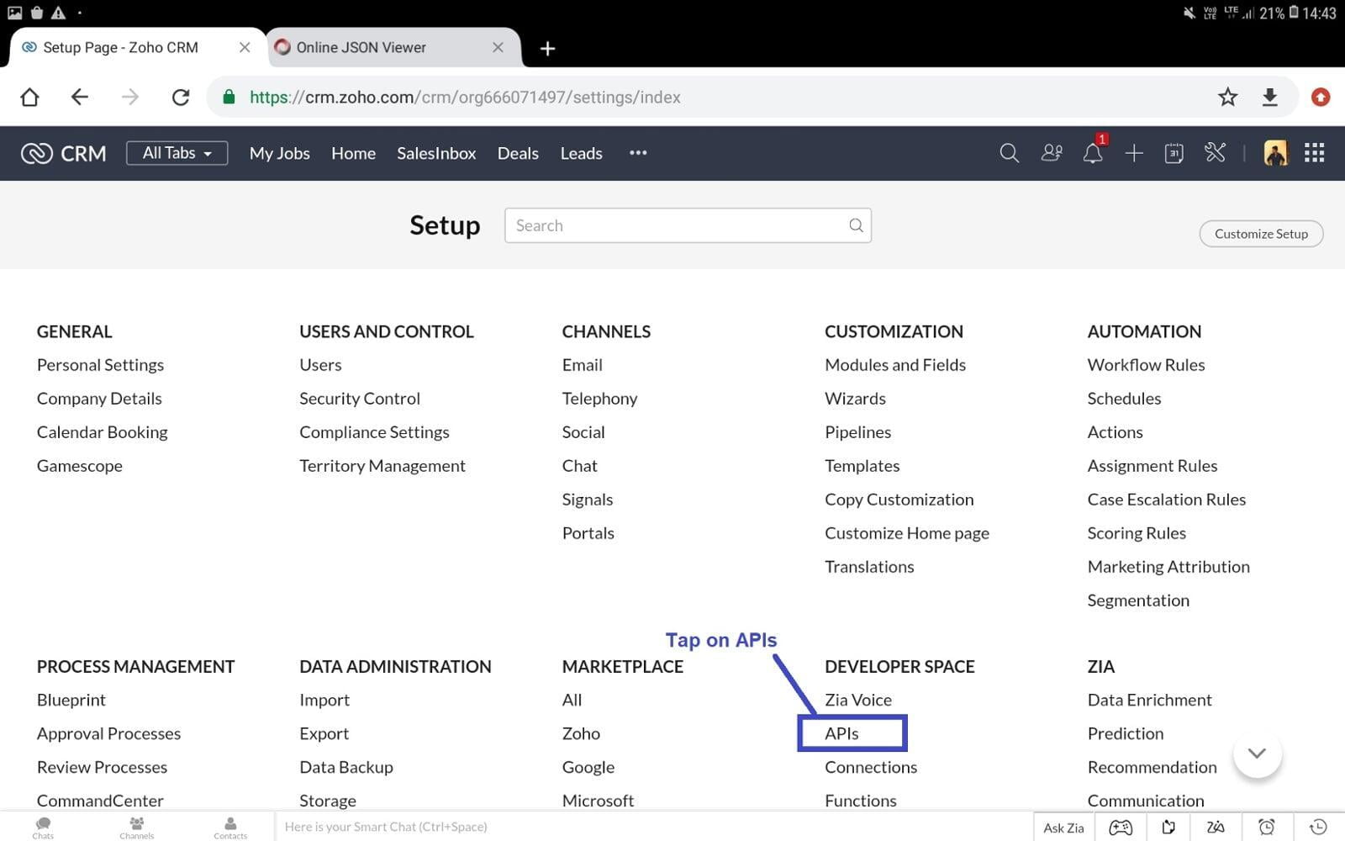Open the Gamescope link
Image resolution: width=1345 pixels, height=841 pixels.
[x=80, y=466]
